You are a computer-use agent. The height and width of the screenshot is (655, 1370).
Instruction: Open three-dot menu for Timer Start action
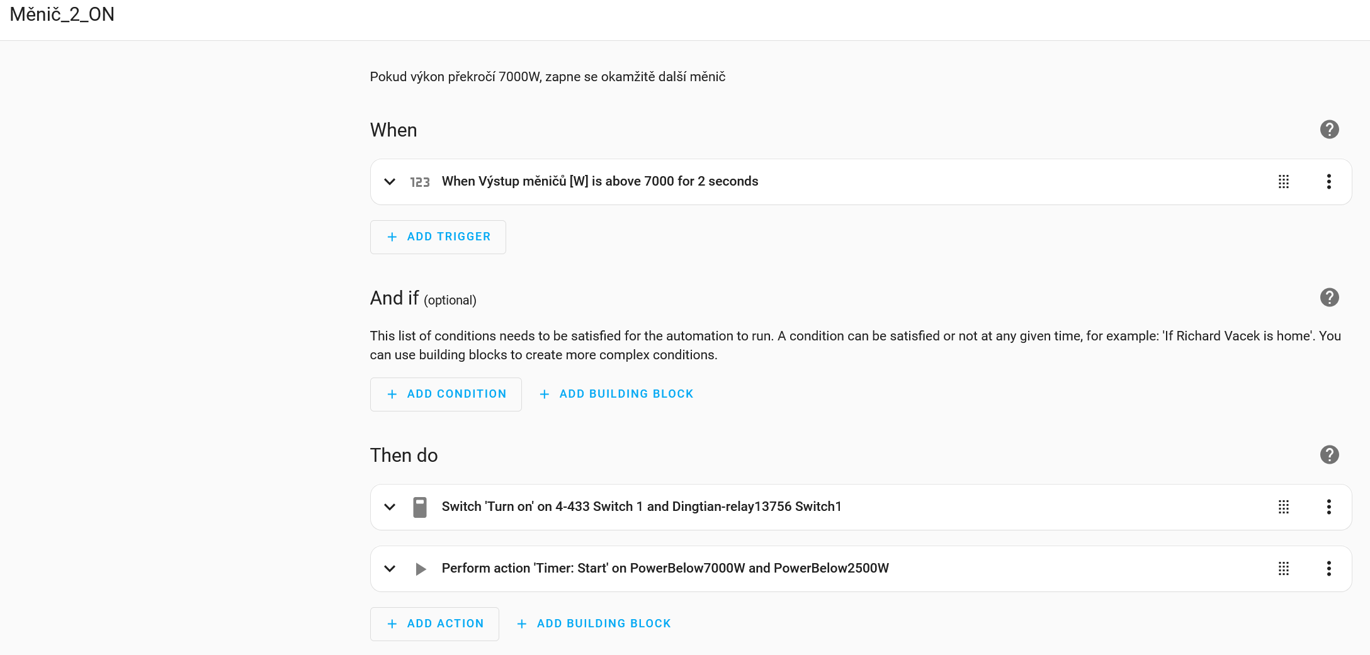pyautogui.click(x=1328, y=569)
